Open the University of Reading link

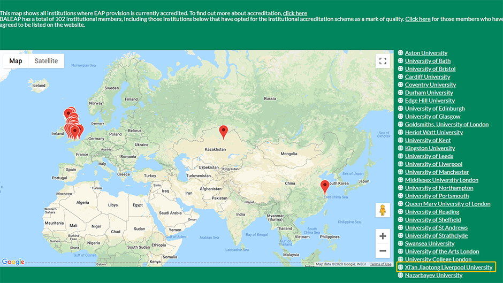pos(432,212)
